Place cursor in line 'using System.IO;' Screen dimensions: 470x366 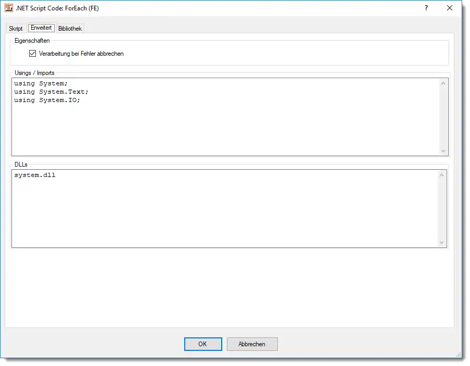[47, 100]
